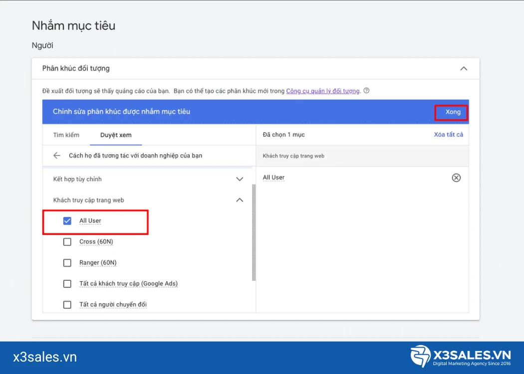Click the Cross (60N) label text
Viewport: 524px width, 374px height.
(96, 242)
